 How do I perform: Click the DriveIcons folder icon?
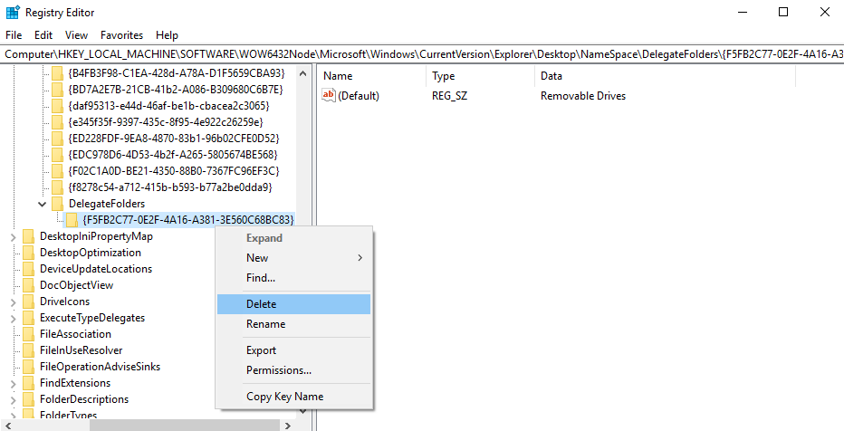click(29, 302)
